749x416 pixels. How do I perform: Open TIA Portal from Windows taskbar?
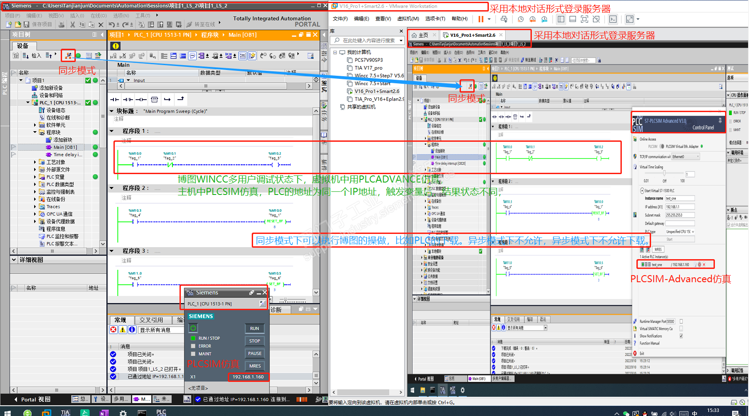click(66, 412)
